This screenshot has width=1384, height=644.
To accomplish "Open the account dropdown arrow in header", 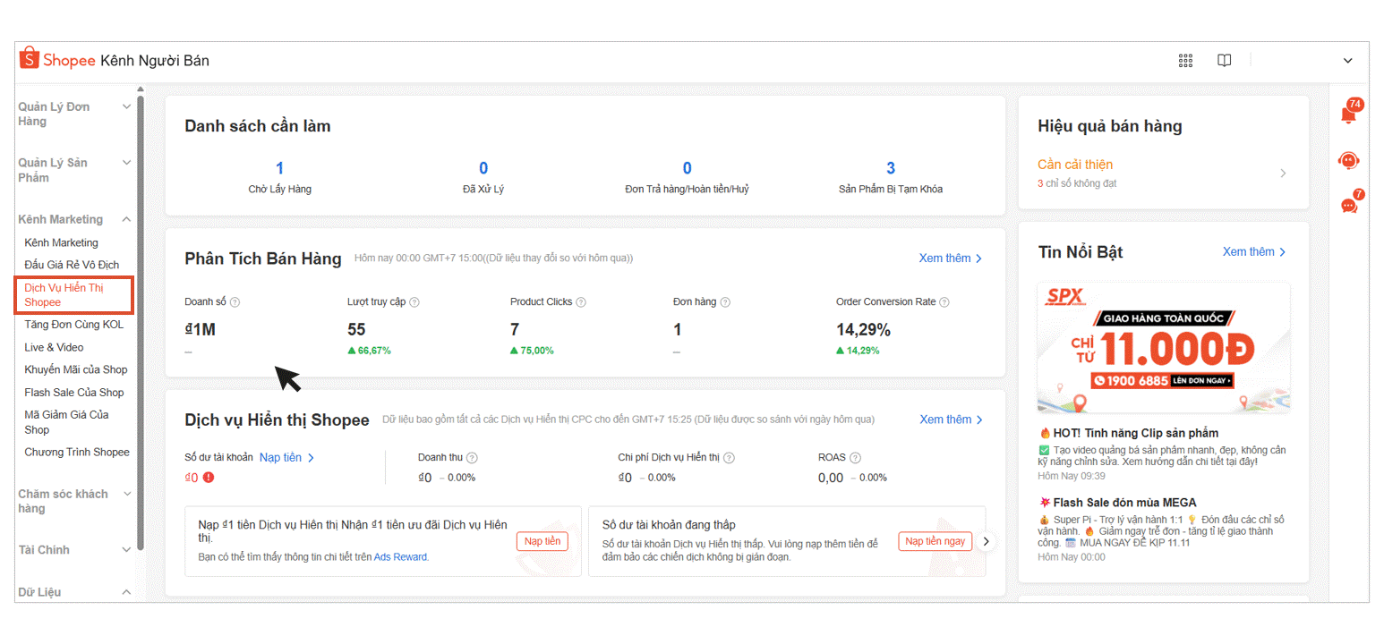I will point(1347,61).
